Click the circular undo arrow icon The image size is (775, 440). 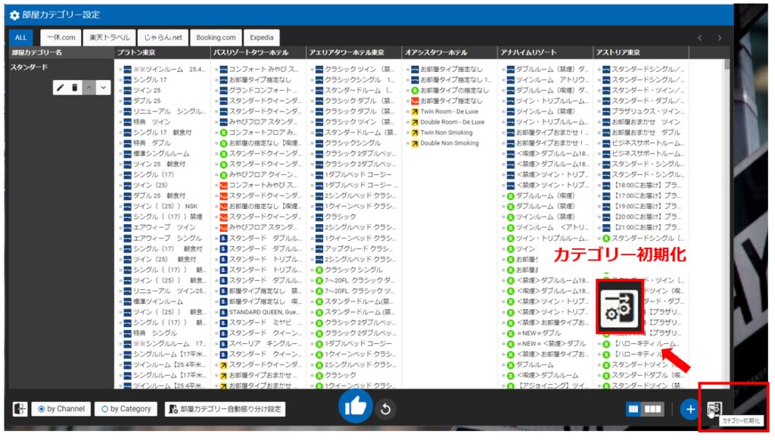coord(385,409)
